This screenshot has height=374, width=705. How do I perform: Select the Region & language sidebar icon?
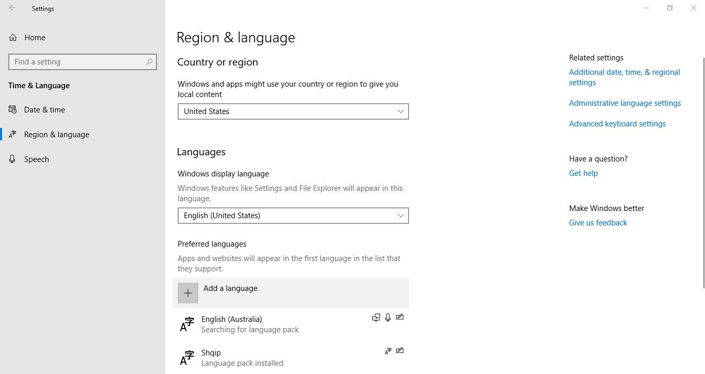click(11, 134)
